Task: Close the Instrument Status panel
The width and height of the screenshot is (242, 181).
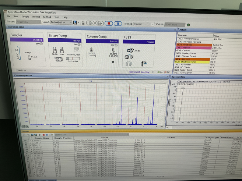Action: point(175,29)
